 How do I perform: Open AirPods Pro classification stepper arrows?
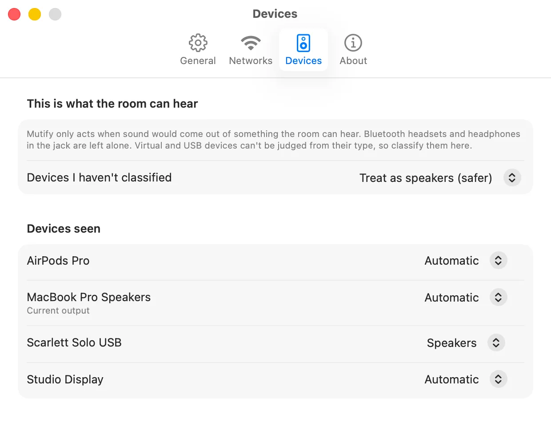[498, 261]
